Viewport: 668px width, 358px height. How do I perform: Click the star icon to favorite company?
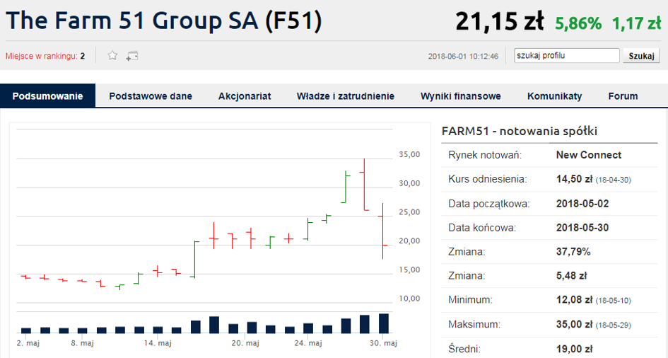112,56
